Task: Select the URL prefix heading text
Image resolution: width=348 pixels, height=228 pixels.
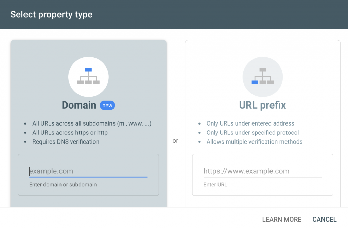Action: click(x=262, y=105)
